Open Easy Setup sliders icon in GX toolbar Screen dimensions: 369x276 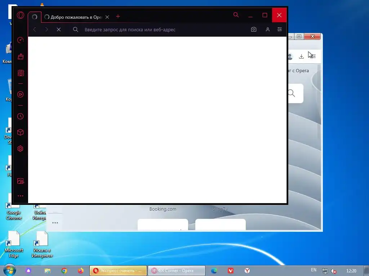click(280, 29)
